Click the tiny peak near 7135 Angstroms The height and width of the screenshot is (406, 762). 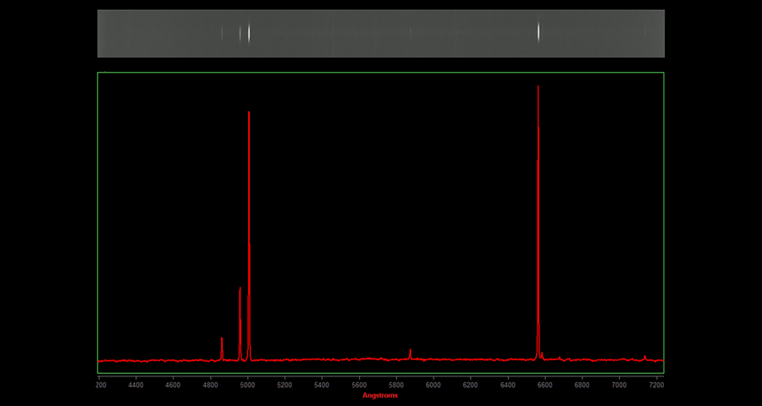(645, 357)
